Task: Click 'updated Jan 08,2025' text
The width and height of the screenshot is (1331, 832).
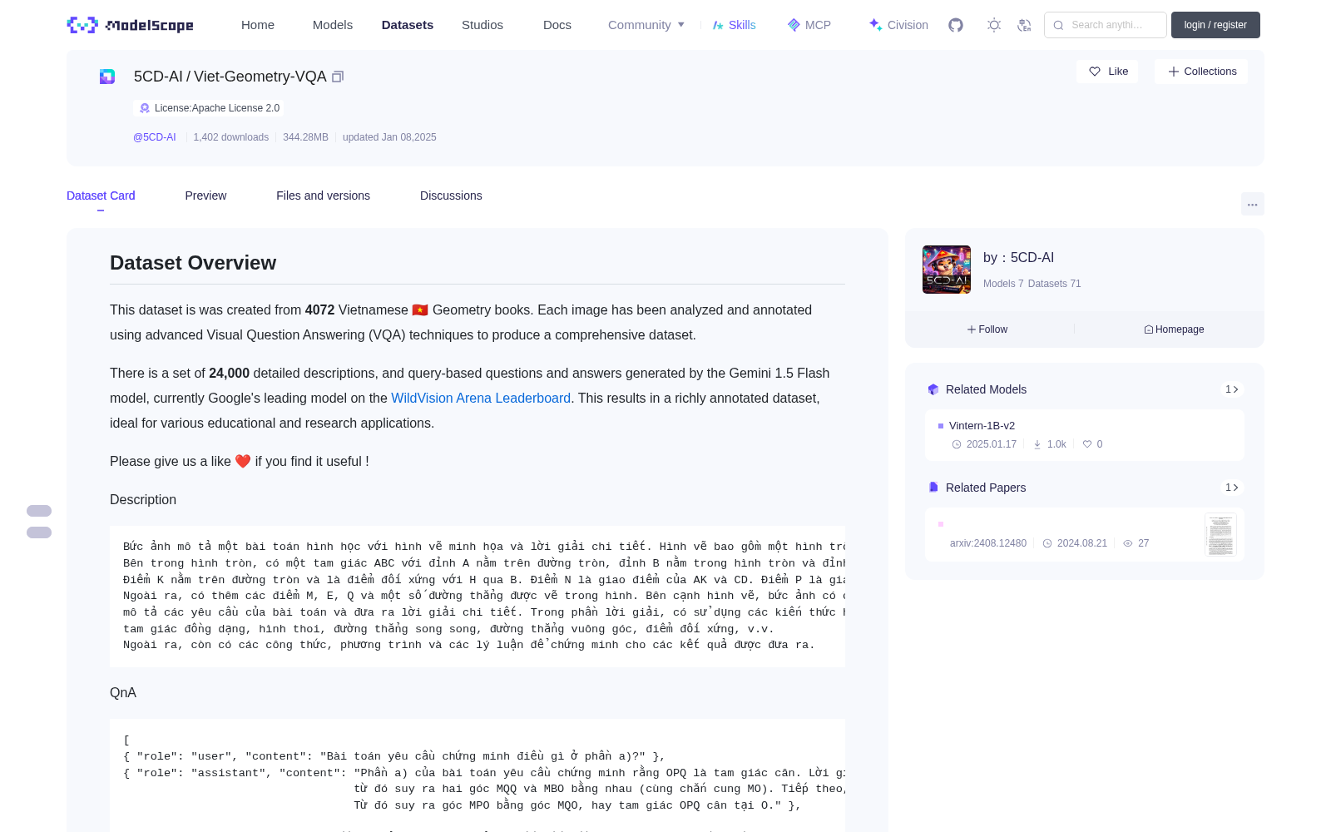Action: coord(389,137)
